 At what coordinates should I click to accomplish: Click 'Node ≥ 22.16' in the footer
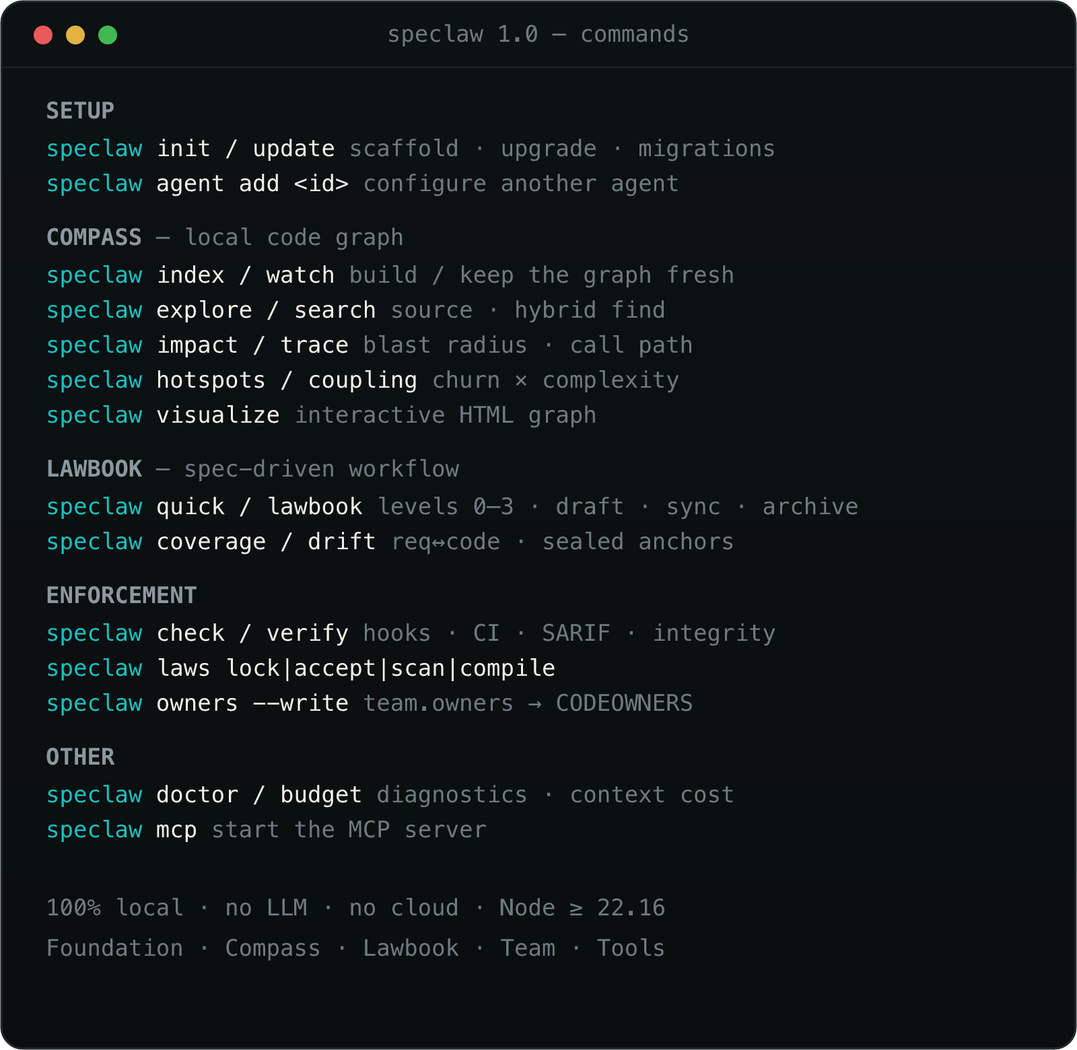[582, 907]
